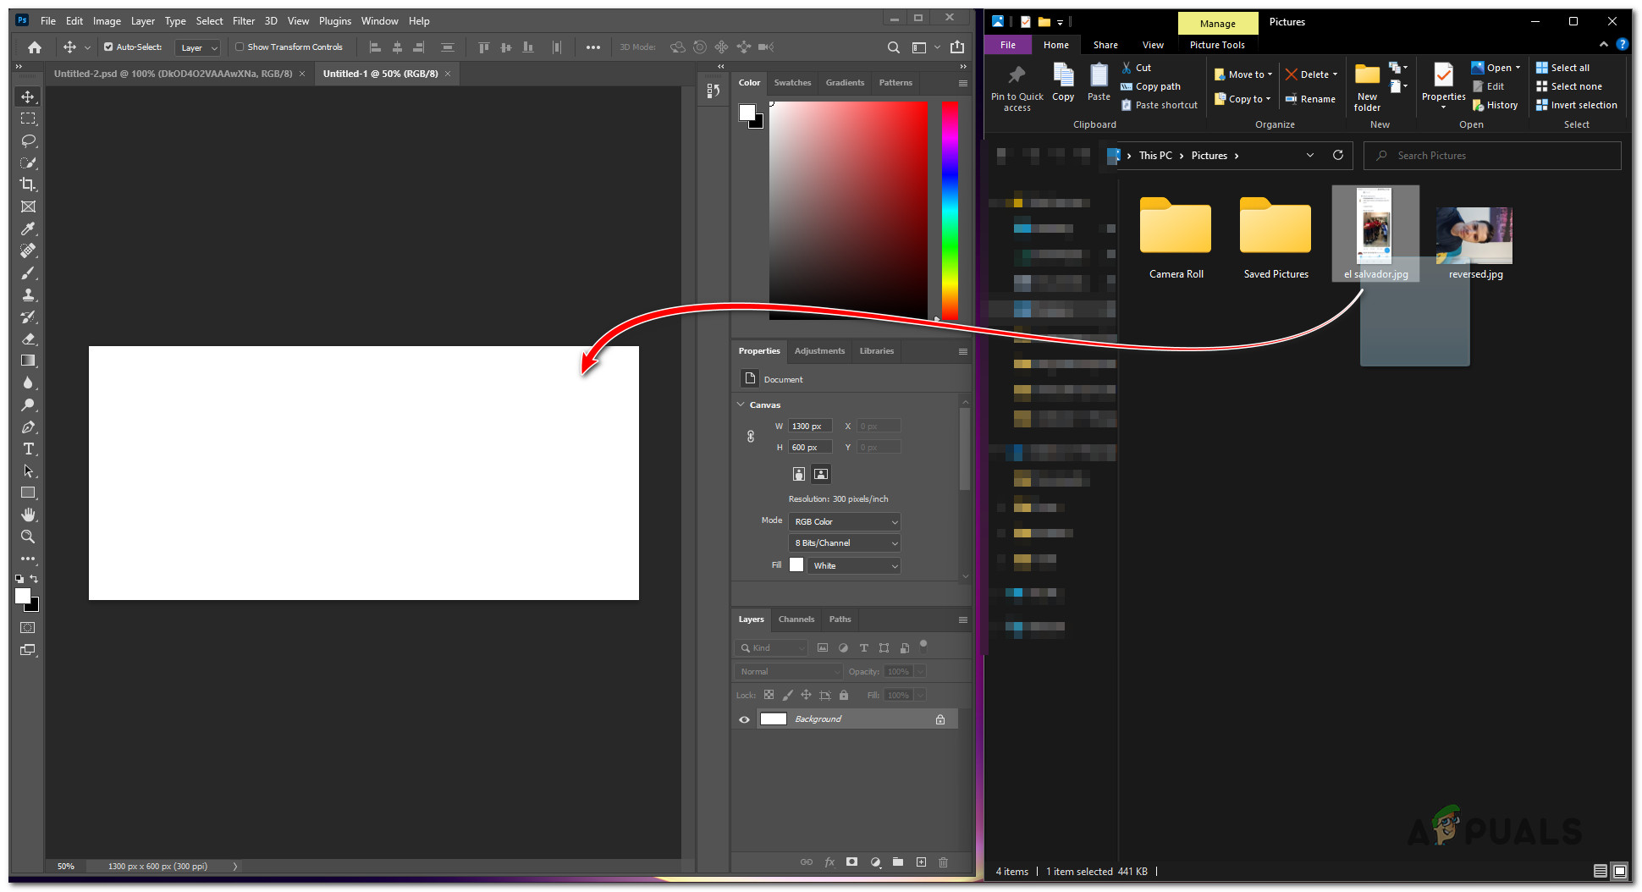Select the Frame tool
1642x892 pixels.
28,206
